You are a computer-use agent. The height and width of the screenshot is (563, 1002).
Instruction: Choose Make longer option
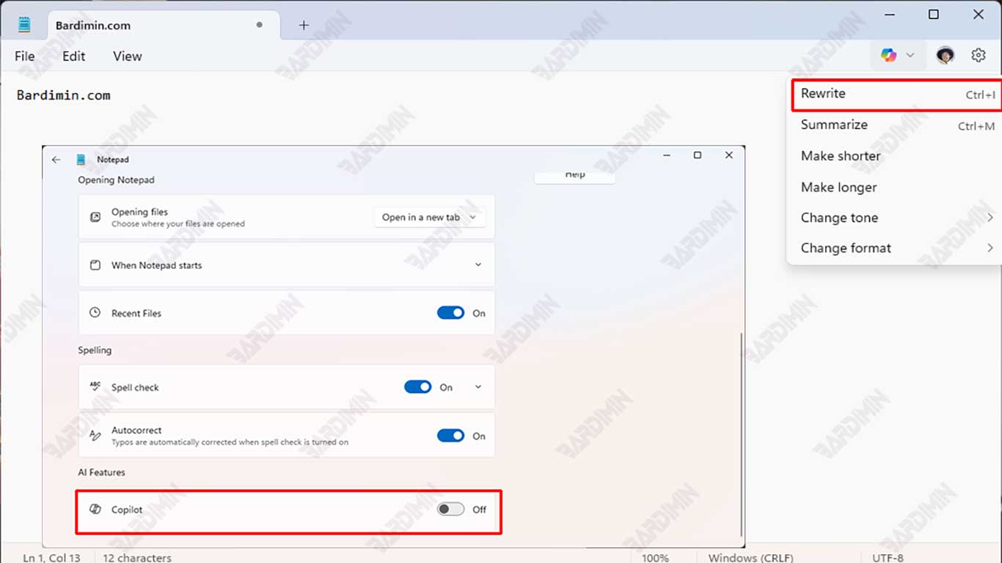pos(894,187)
